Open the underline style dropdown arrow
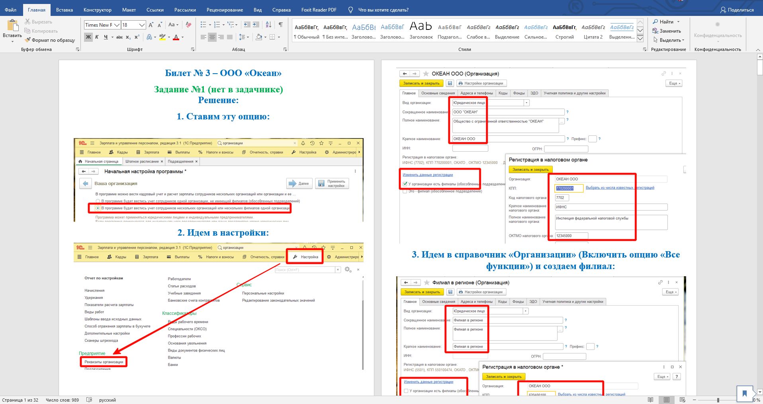Image resolution: width=763 pixels, height=404 pixels. 112,37
